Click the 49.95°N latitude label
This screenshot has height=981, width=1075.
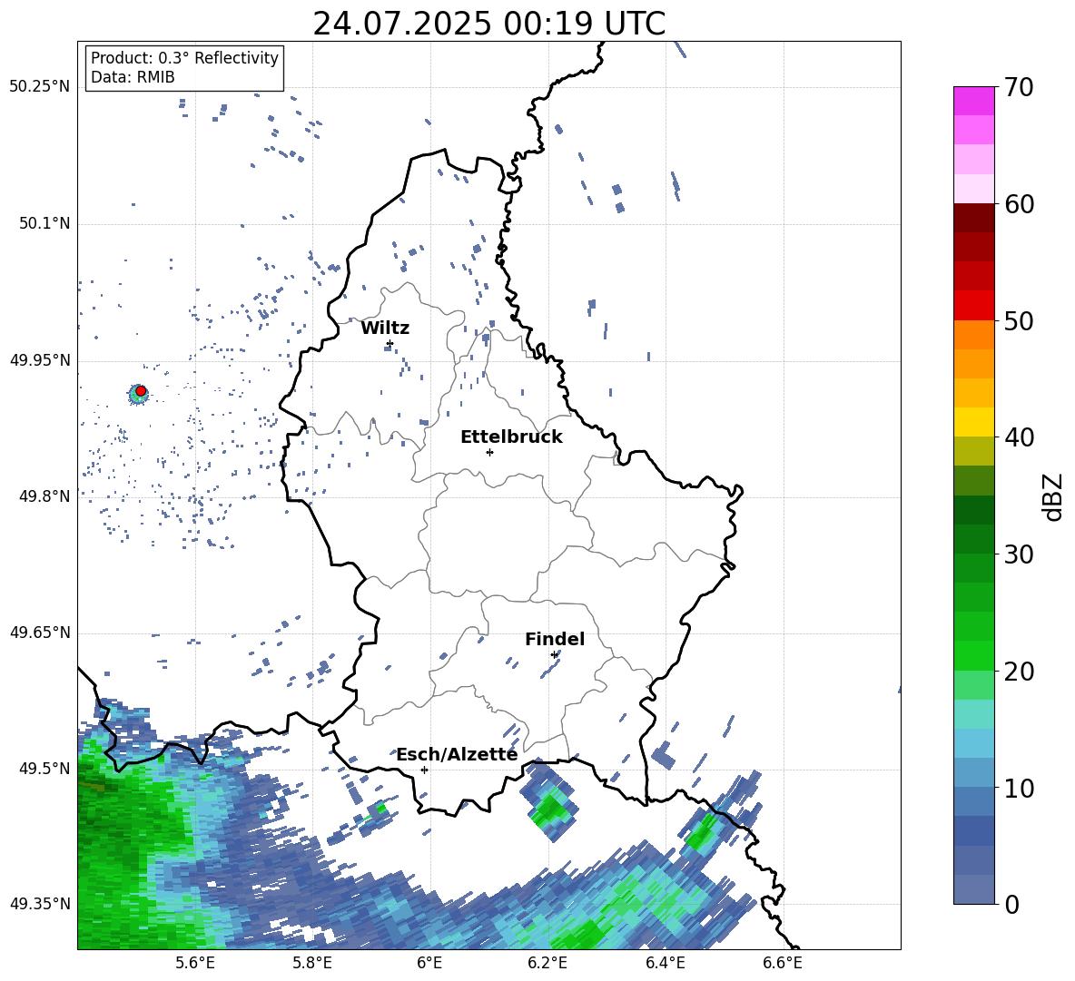pos(40,359)
